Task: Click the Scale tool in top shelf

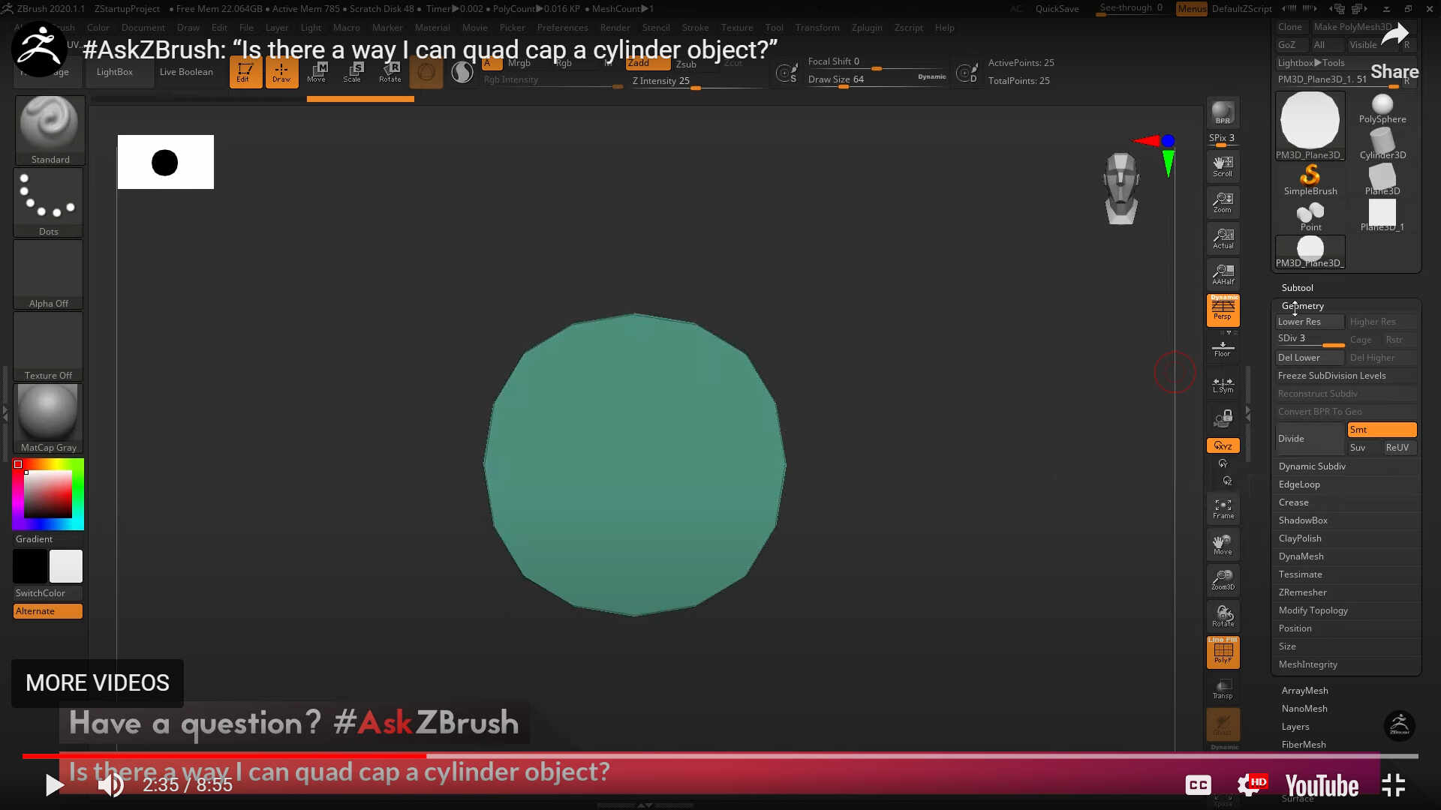Action: point(352,73)
